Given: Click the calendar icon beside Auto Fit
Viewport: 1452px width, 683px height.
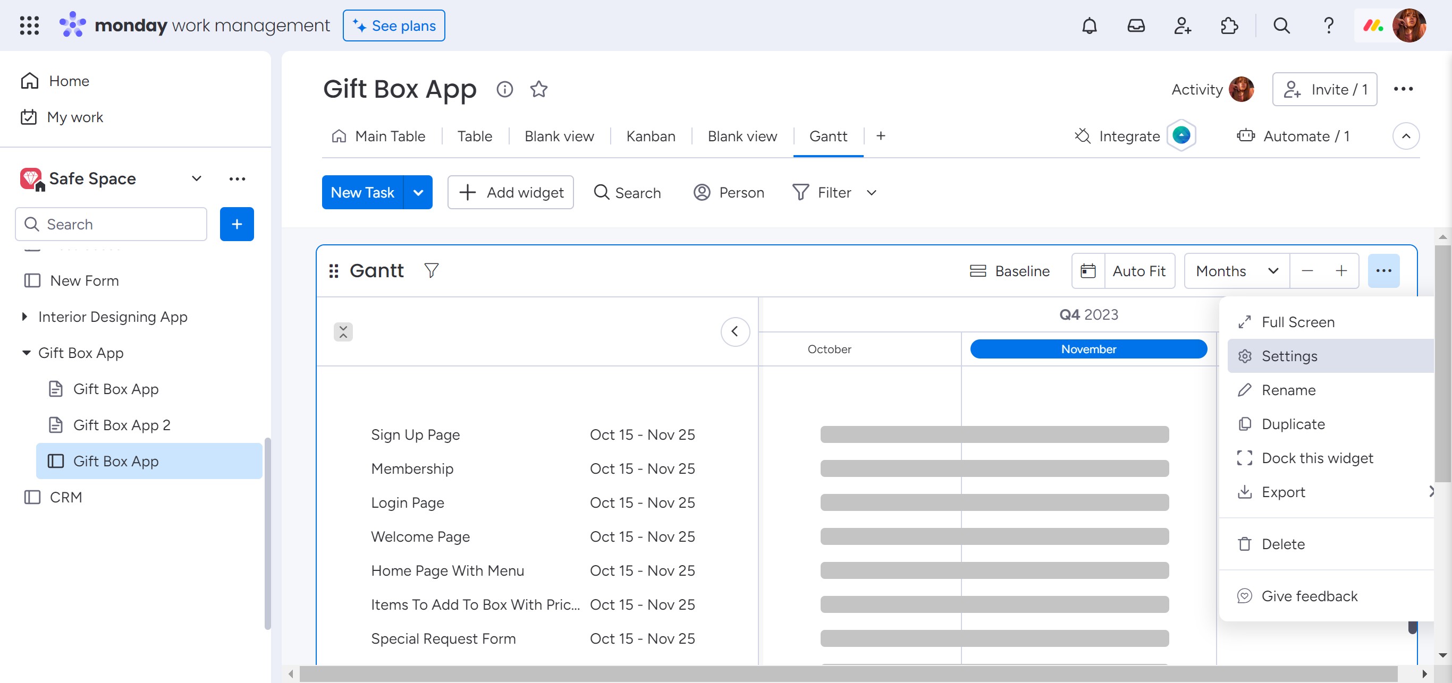Looking at the screenshot, I should 1088,271.
